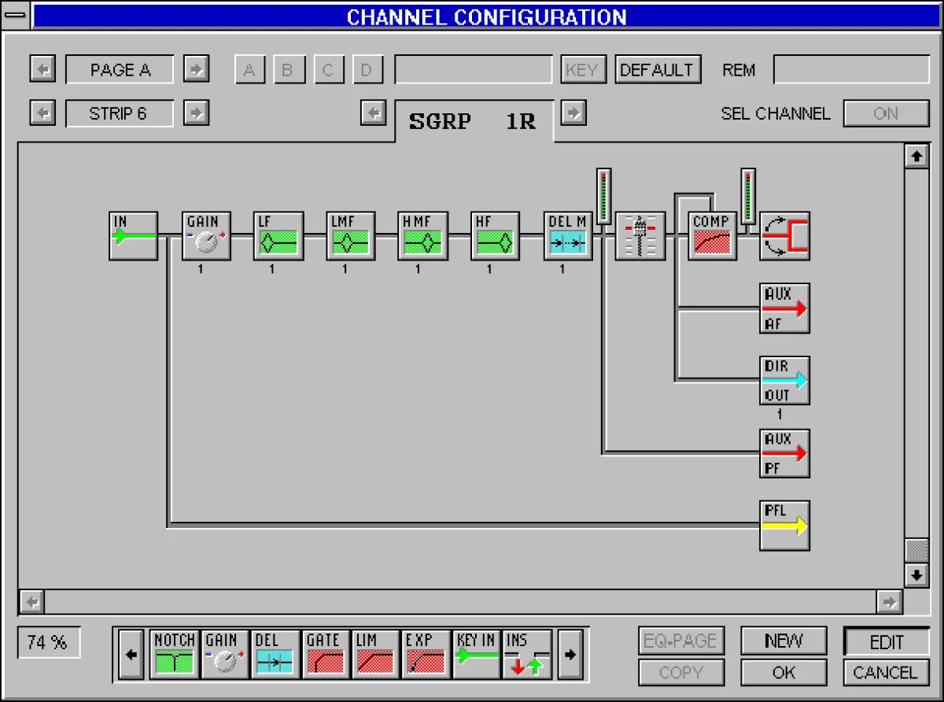Click the vertical scrollbar up arrow

[x=916, y=156]
